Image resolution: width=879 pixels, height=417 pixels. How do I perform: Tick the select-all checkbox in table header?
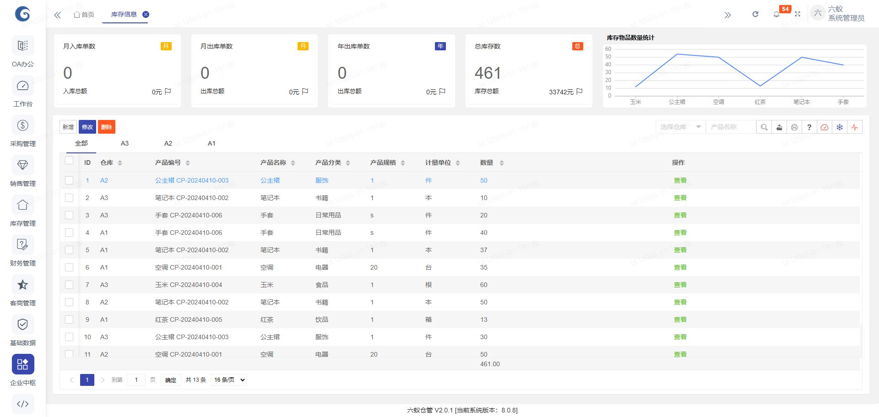pos(69,160)
